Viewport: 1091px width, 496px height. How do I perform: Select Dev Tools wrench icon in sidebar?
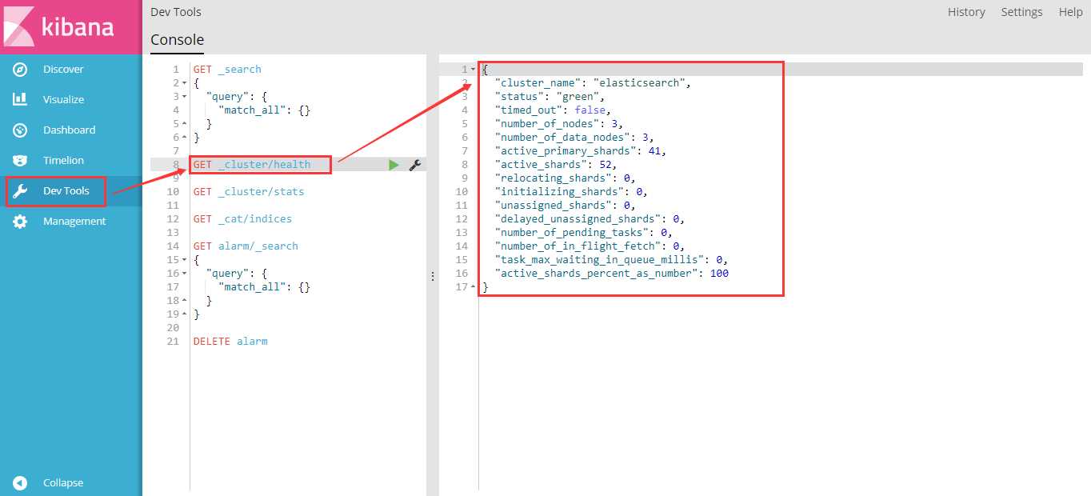click(x=20, y=191)
